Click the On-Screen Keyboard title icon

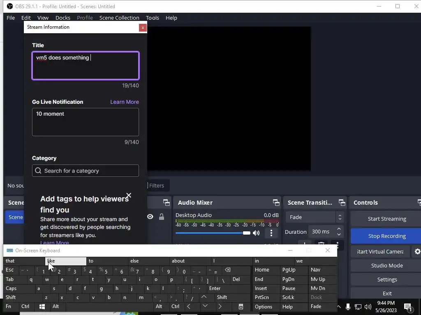pos(10,251)
